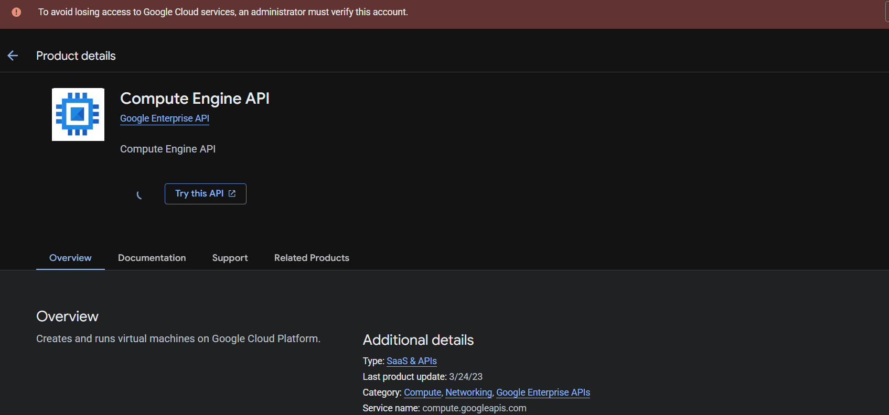Click the Compute Engine API title heading
Screen dimensions: 889x415
pyautogui.click(x=195, y=99)
